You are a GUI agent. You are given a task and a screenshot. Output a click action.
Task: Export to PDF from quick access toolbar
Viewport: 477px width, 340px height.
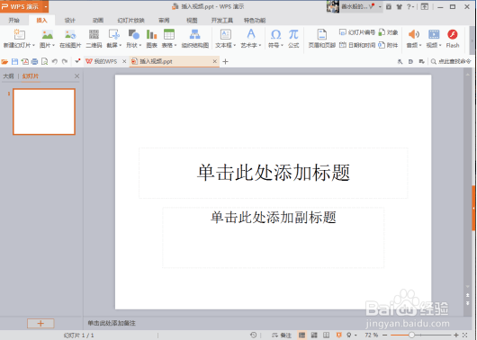point(24,62)
